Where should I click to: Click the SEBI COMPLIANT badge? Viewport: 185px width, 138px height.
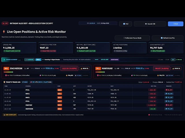10,115
